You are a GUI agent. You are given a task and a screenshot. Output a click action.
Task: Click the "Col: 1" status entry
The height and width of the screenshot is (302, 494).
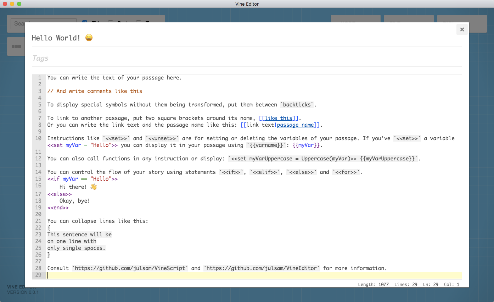[x=451, y=285]
